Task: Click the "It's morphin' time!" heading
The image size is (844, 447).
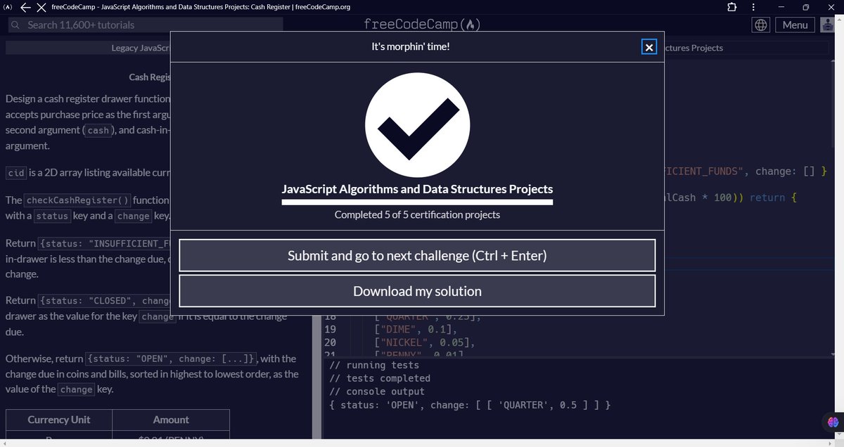Action: point(411,46)
